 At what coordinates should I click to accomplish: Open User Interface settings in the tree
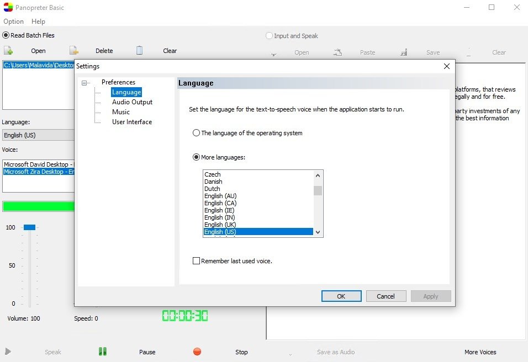coord(132,122)
